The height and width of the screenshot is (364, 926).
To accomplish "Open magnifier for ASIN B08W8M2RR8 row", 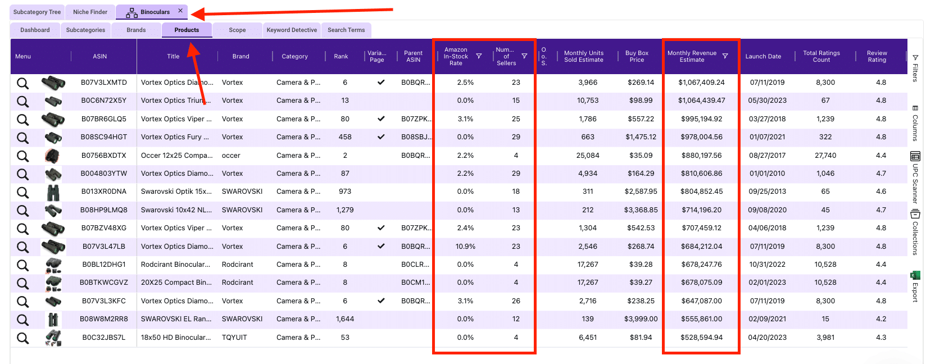I will 22,320.
